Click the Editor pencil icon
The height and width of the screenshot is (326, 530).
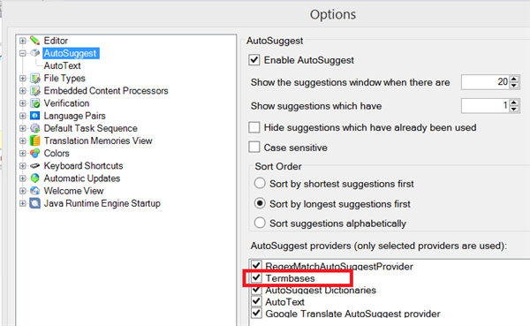click(34, 41)
